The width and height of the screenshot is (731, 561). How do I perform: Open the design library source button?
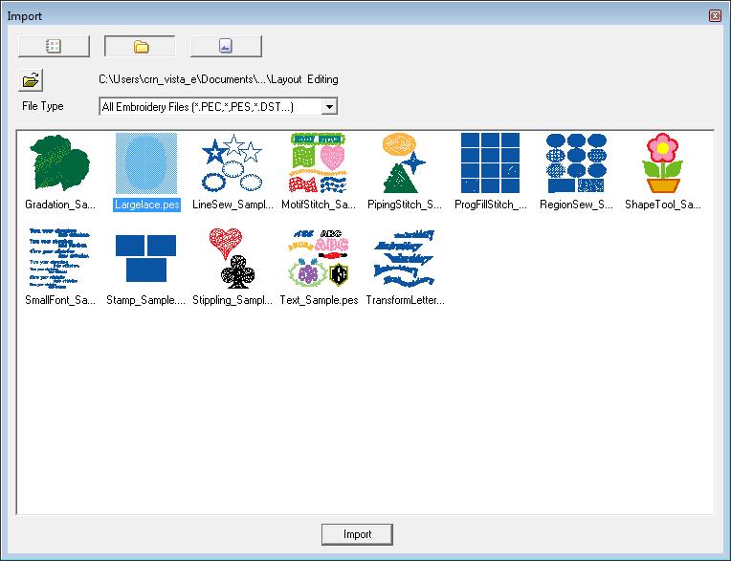pos(54,46)
